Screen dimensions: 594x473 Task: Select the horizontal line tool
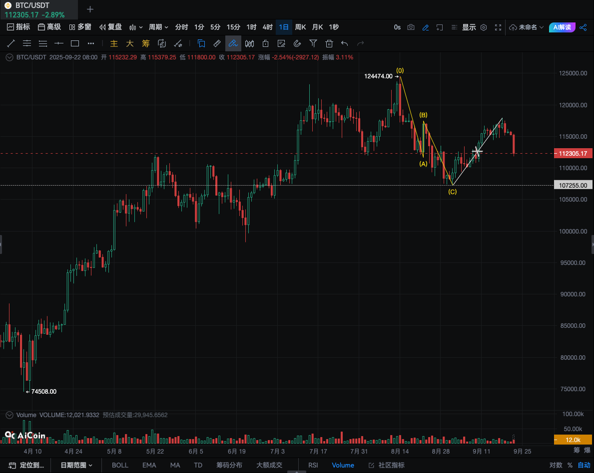[x=59, y=43]
